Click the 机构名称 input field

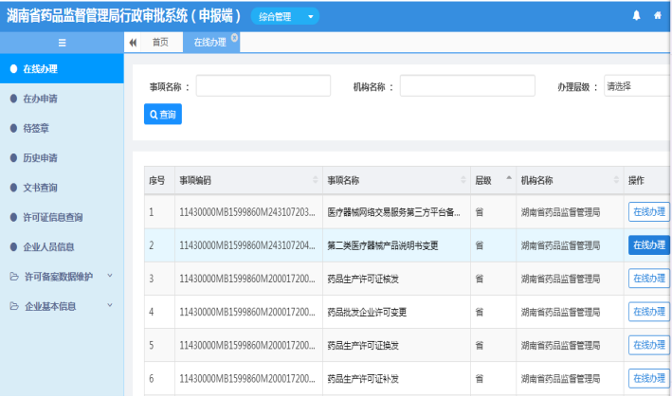coord(466,86)
